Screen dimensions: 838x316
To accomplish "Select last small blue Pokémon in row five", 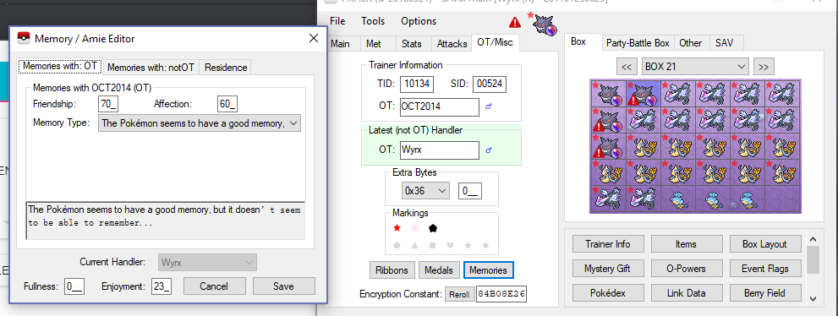I will 748,198.
